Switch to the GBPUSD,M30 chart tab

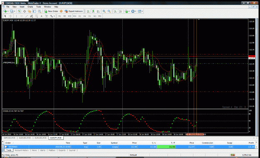(x=9, y=138)
